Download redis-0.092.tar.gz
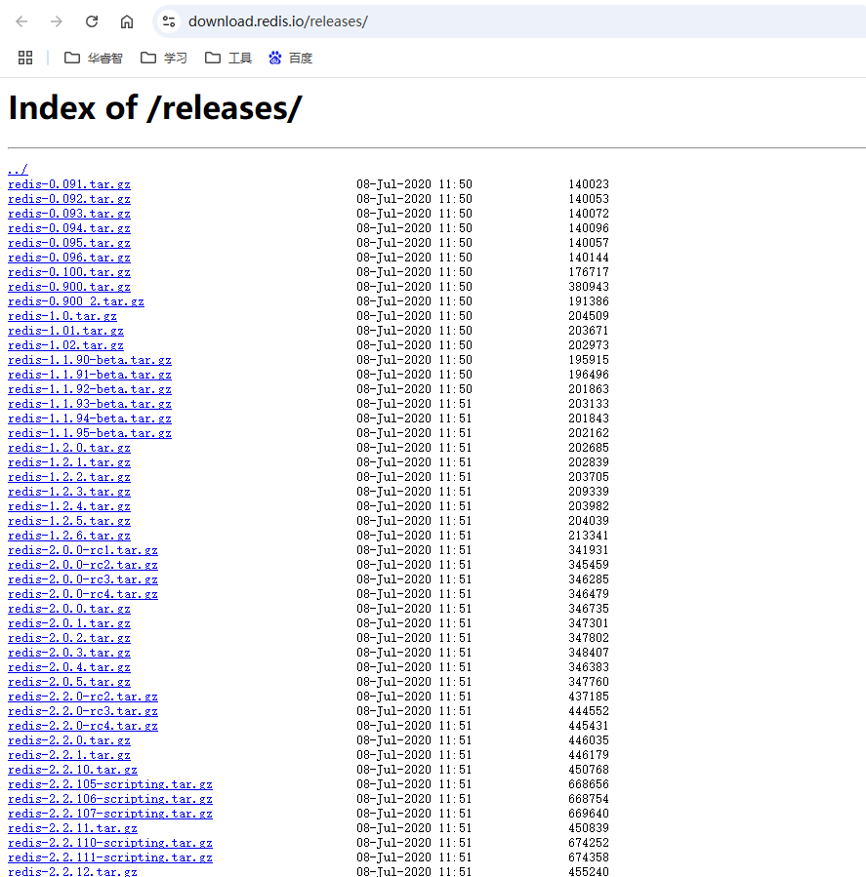The image size is (866, 877). tap(69, 199)
